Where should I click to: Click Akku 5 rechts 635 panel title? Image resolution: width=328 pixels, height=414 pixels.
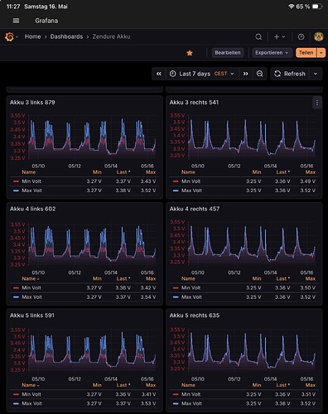195,315
